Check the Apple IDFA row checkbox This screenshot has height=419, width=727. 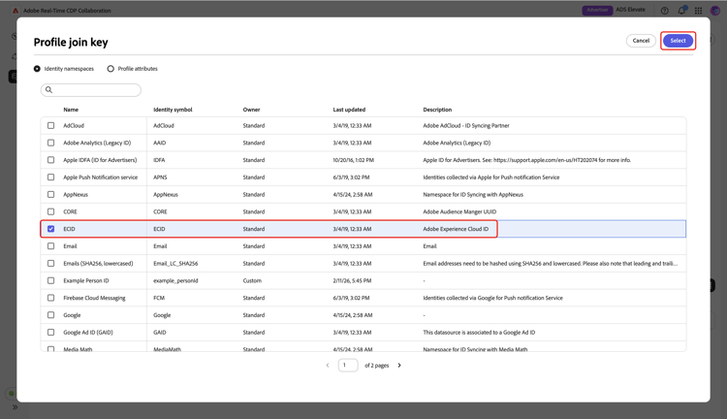click(51, 160)
